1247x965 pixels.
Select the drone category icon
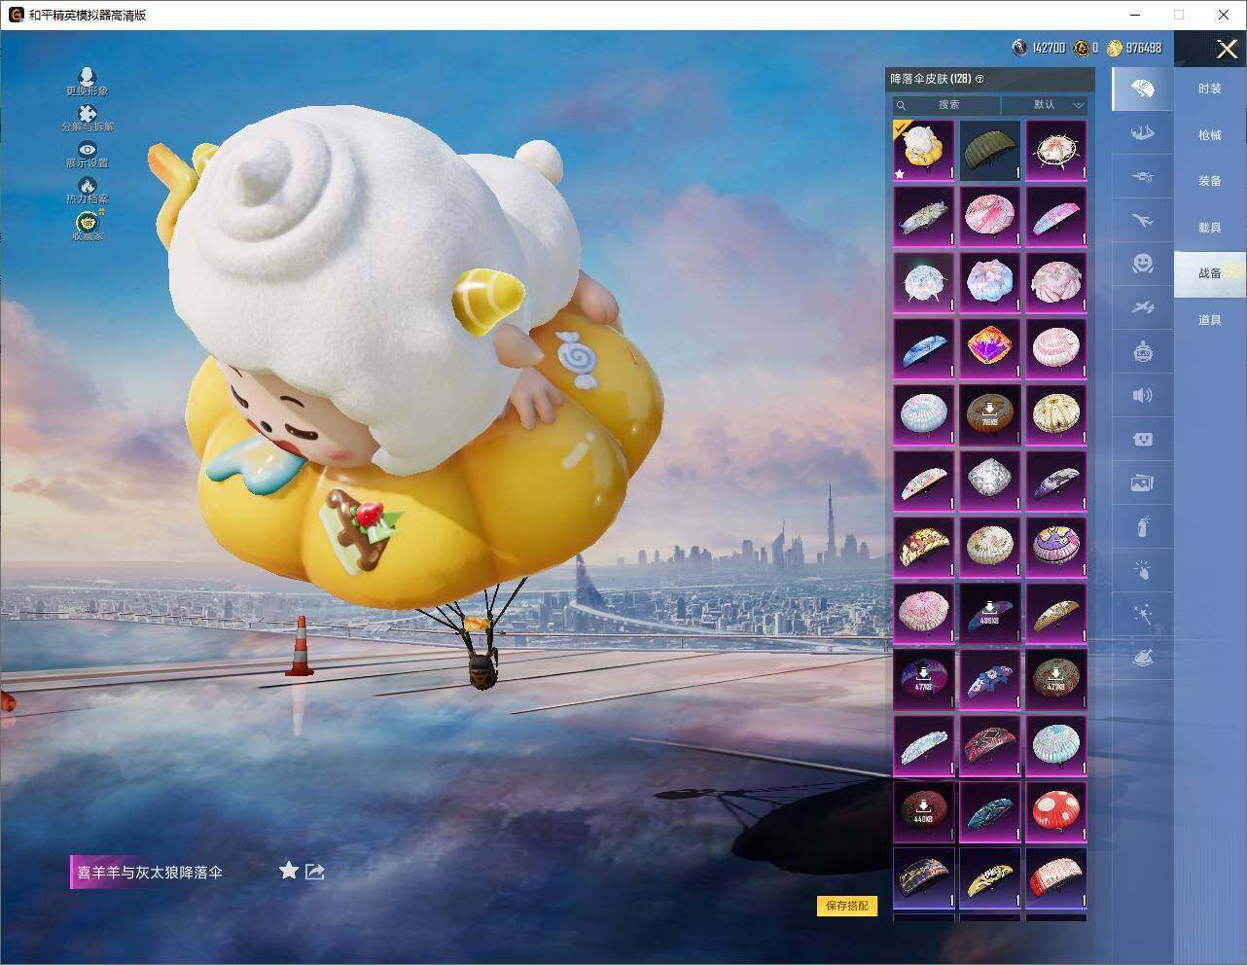[x=1143, y=177]
